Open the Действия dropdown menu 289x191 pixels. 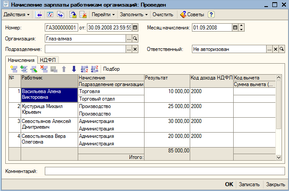[x=16, y=14]
